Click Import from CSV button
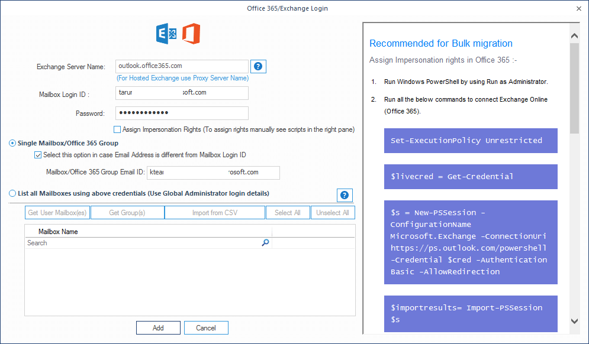The image size is (589, 344). (215, 213)
